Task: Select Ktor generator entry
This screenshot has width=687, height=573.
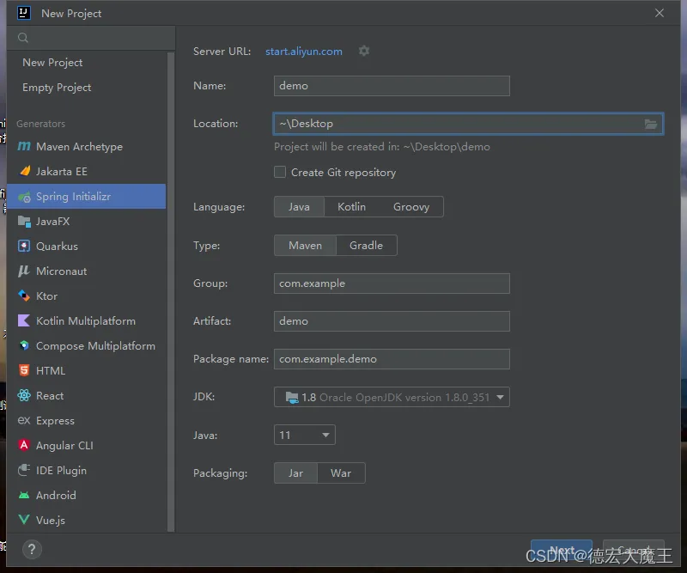Action: click(x=87, y=296)
